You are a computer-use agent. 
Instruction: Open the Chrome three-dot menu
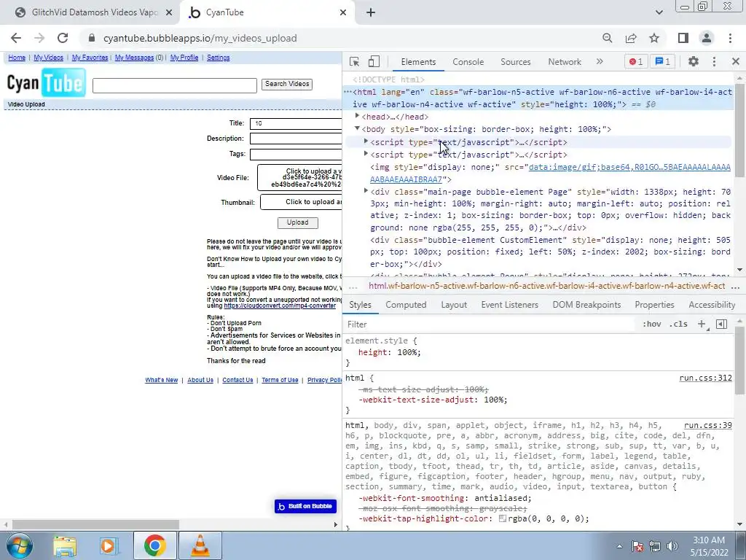coord(730,38)
